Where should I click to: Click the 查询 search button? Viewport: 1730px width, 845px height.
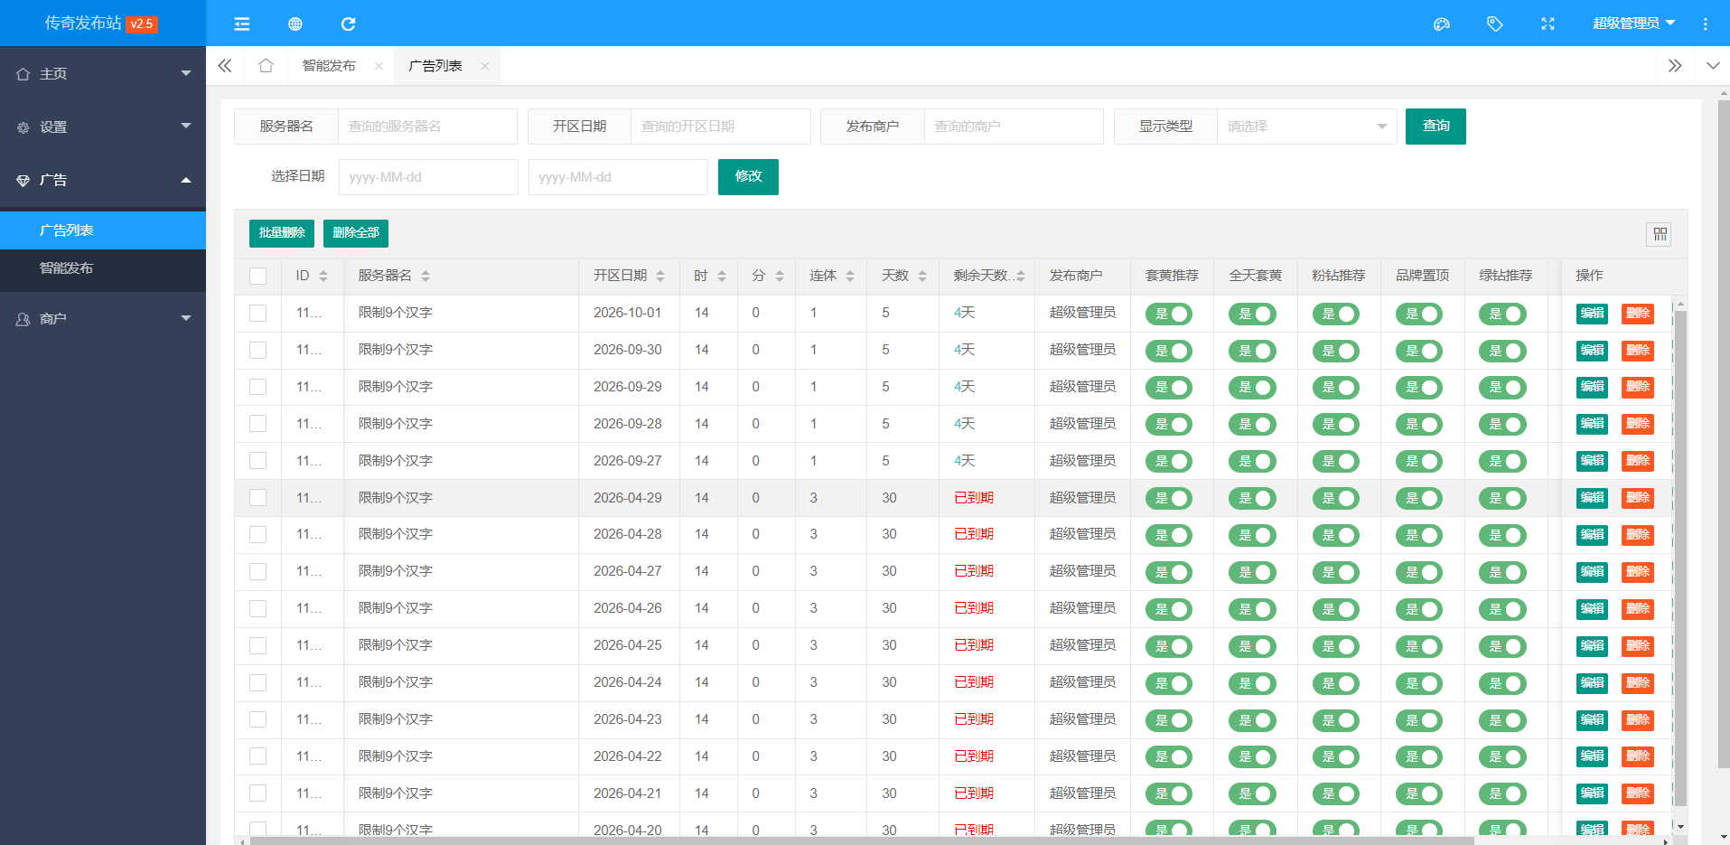pyautogui.click(x=1435, y=127)
